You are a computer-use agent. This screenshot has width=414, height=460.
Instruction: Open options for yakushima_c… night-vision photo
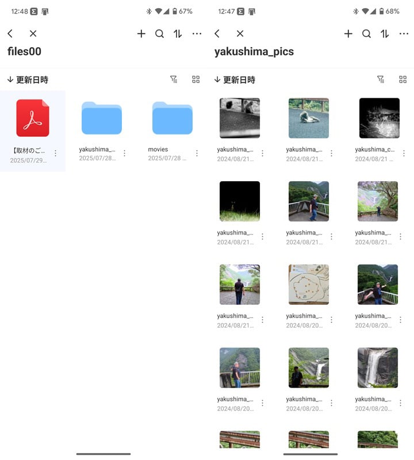point(404,153)
